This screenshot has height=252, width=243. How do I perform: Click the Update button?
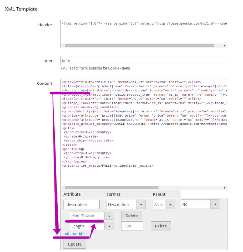click(75, 244)
